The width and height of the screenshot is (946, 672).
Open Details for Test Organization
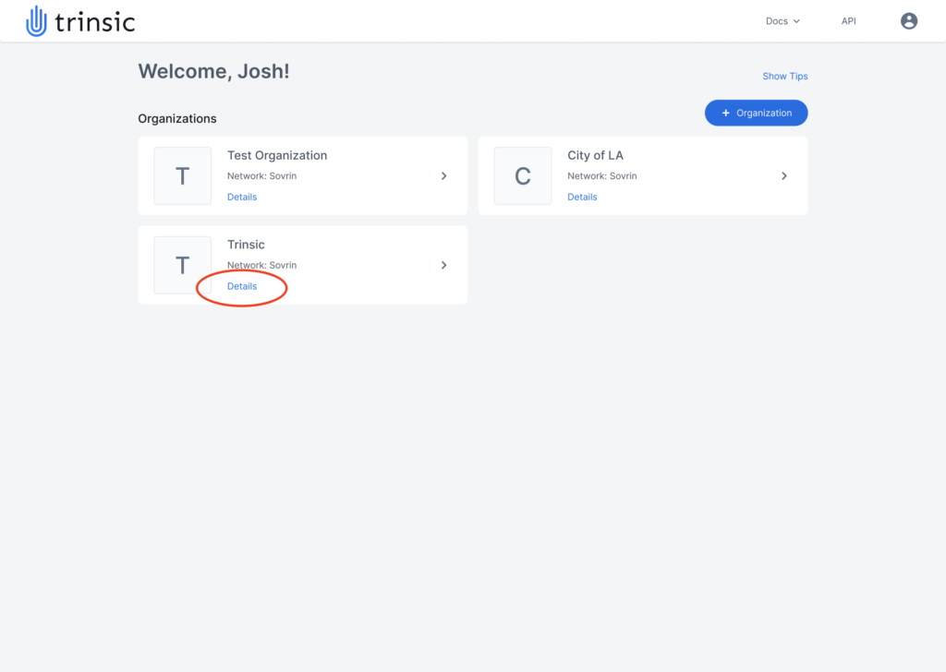[242, 198]
